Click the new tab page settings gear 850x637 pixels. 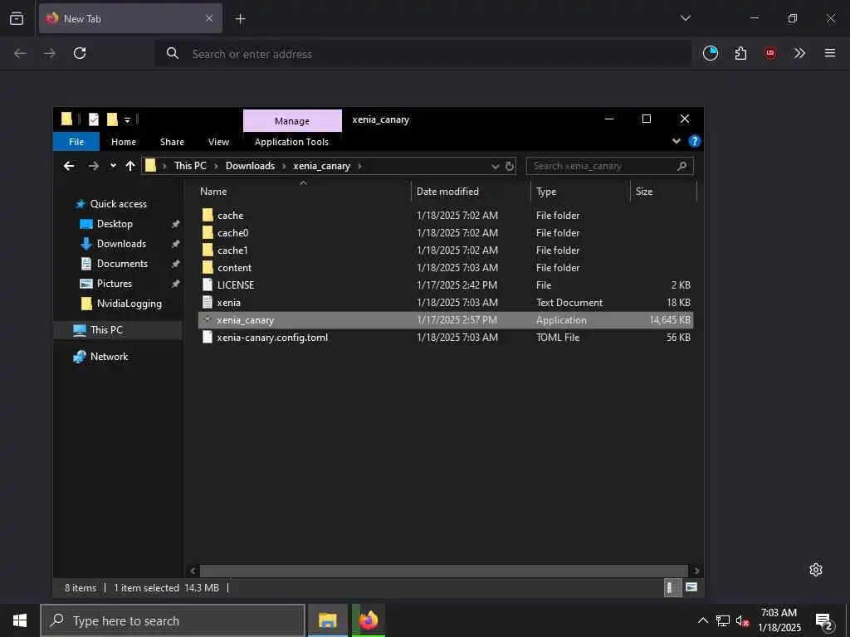click(x=816, y=570)
